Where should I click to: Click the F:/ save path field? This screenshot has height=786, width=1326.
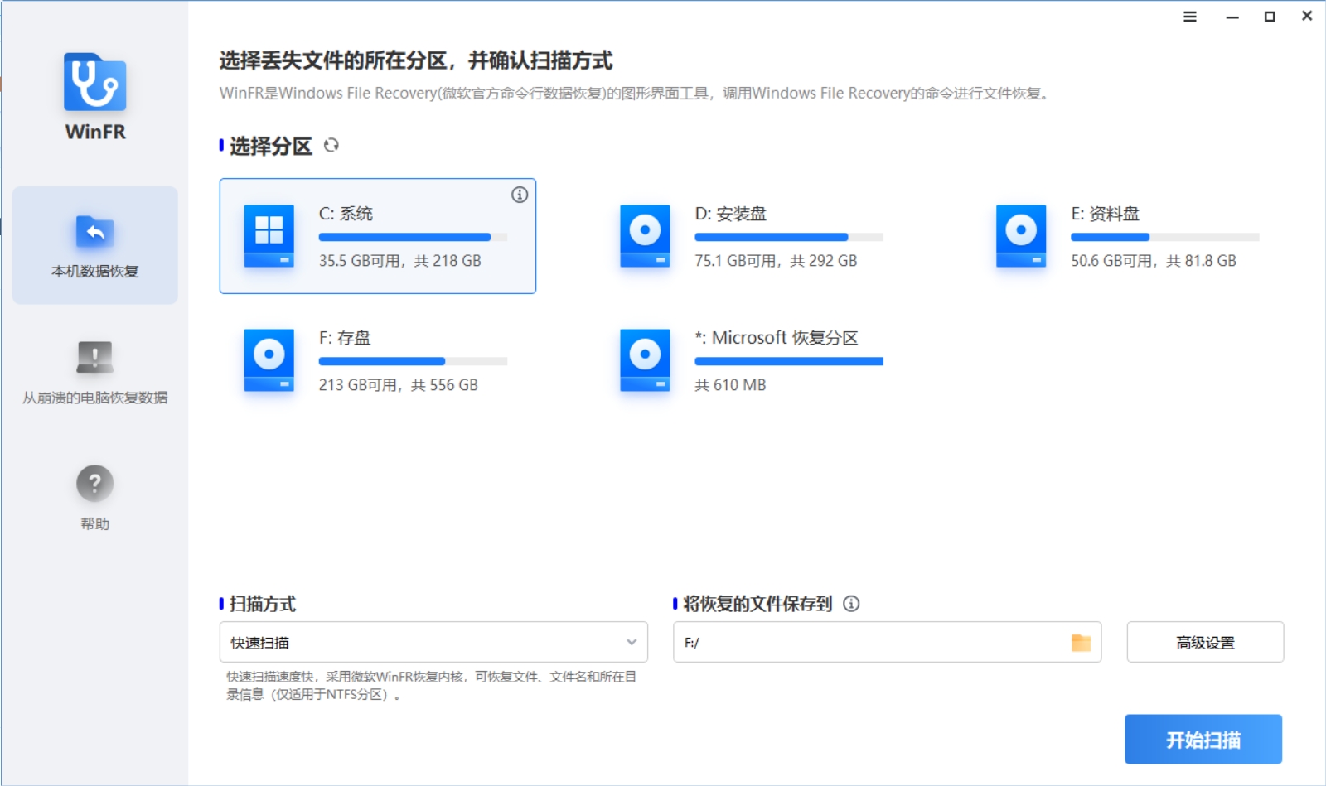click(x=887, y=642)
